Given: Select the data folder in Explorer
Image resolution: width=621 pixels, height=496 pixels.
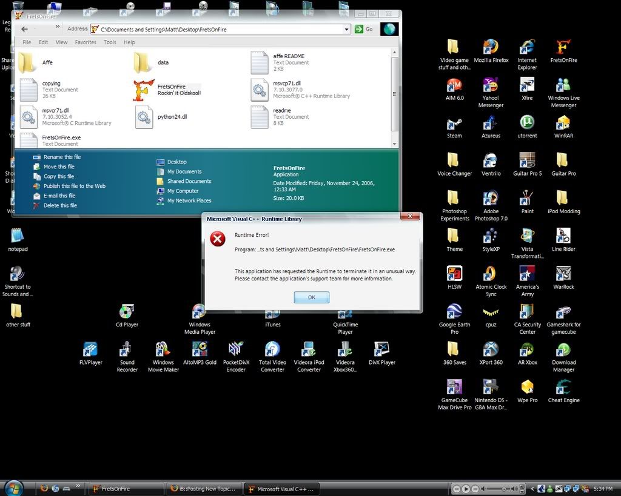Looking at the screenshot, I should click(152, 62).
